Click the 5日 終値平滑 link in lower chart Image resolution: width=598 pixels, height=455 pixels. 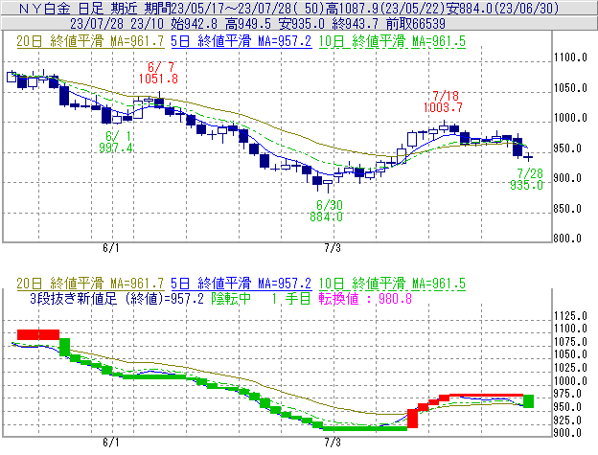pyautogui.click(x=241, y=284)
